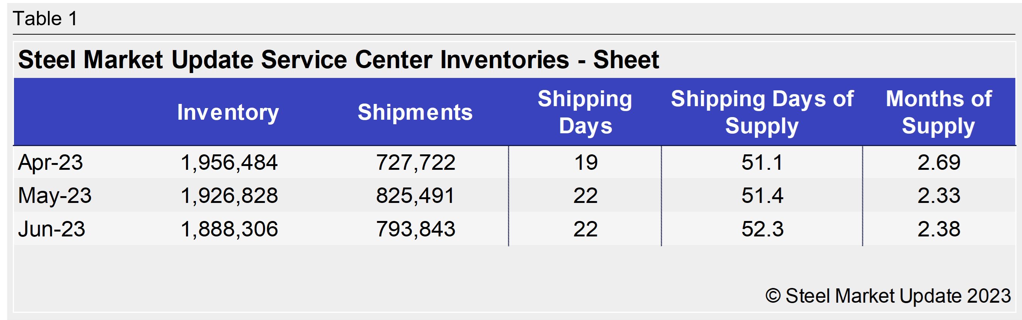Select the Shipping Days of Supply header

[762, 112]
